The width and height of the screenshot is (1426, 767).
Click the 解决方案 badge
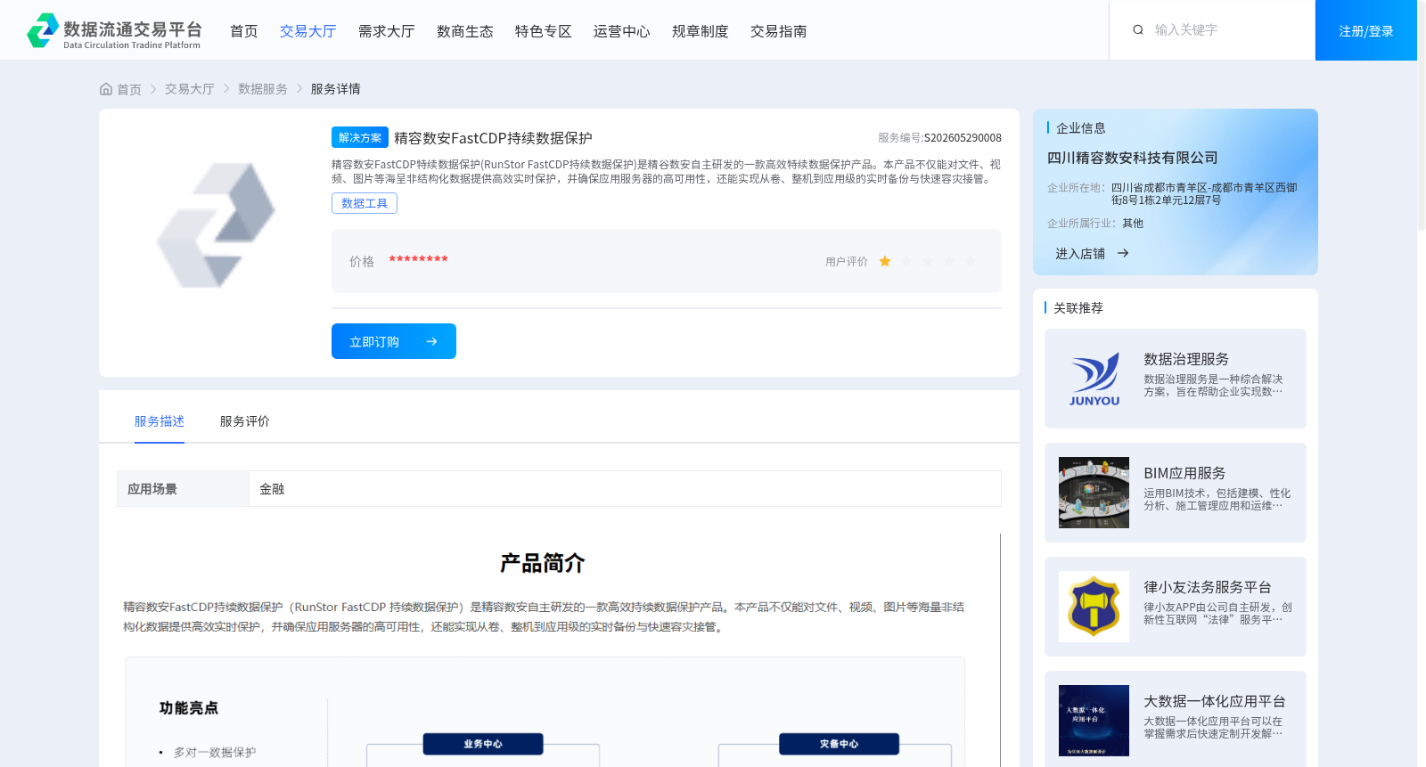pos(360,137)
